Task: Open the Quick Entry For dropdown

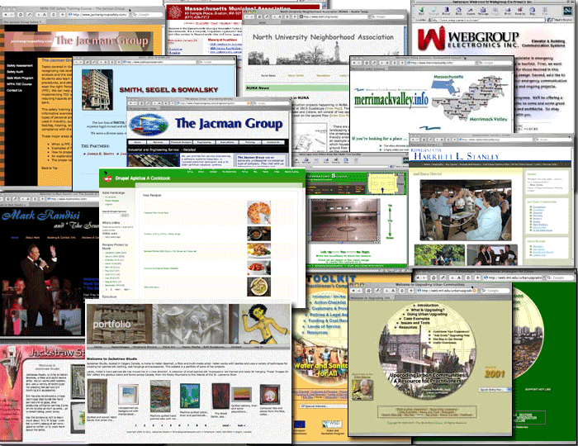Action: point(495,390)
